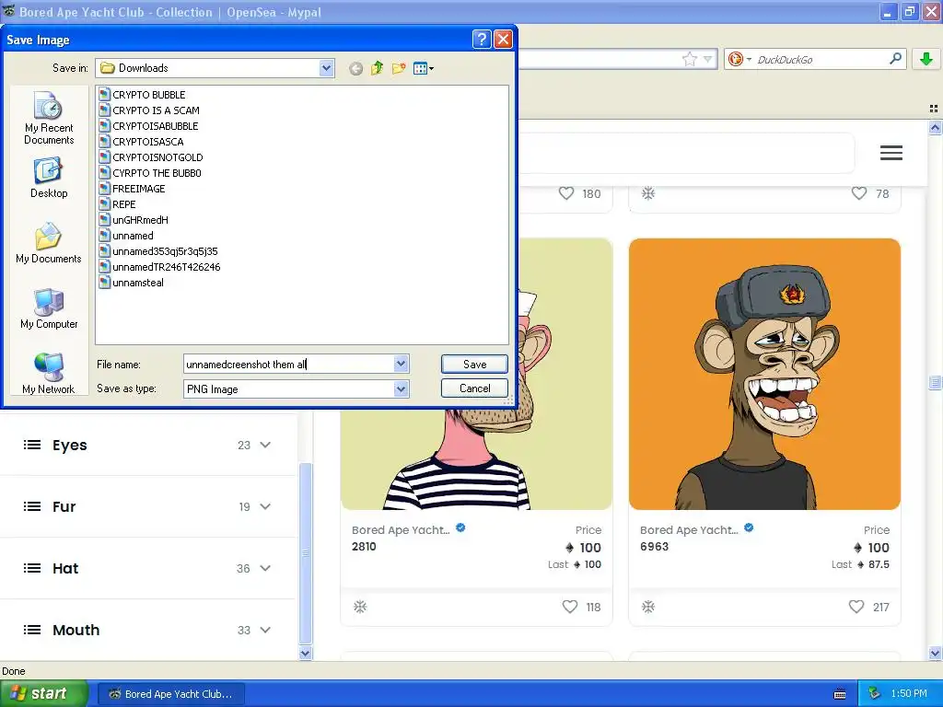Click the tab groups grid icon
Viewport: 943px width, 707px height.
click(934, 109)
